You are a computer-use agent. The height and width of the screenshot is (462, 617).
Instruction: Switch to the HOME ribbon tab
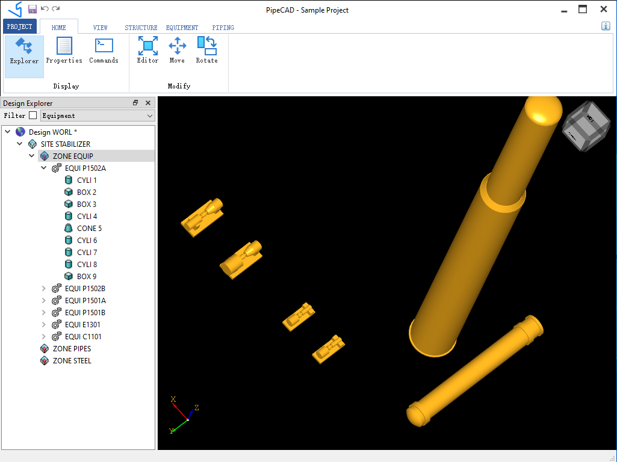pos(58,27)
